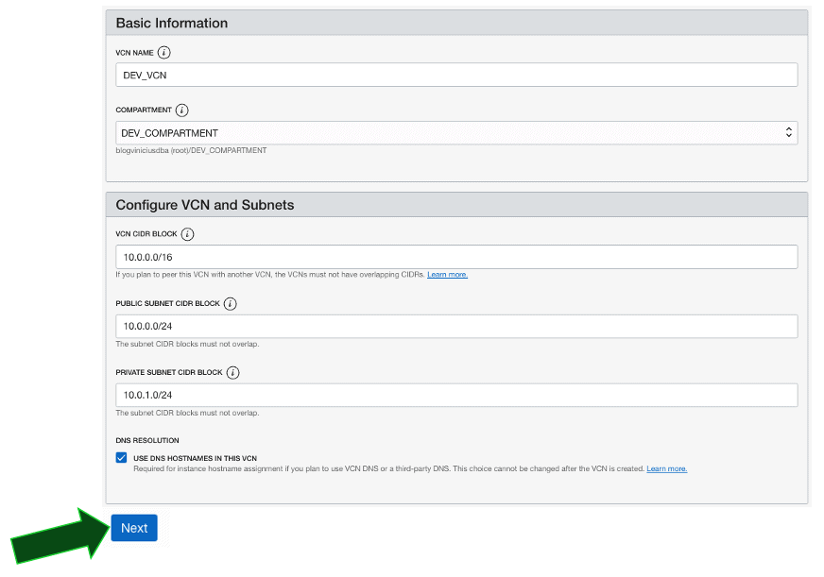Click the compartment path text below the selector
824x577 pixels.
coord(192,150)
